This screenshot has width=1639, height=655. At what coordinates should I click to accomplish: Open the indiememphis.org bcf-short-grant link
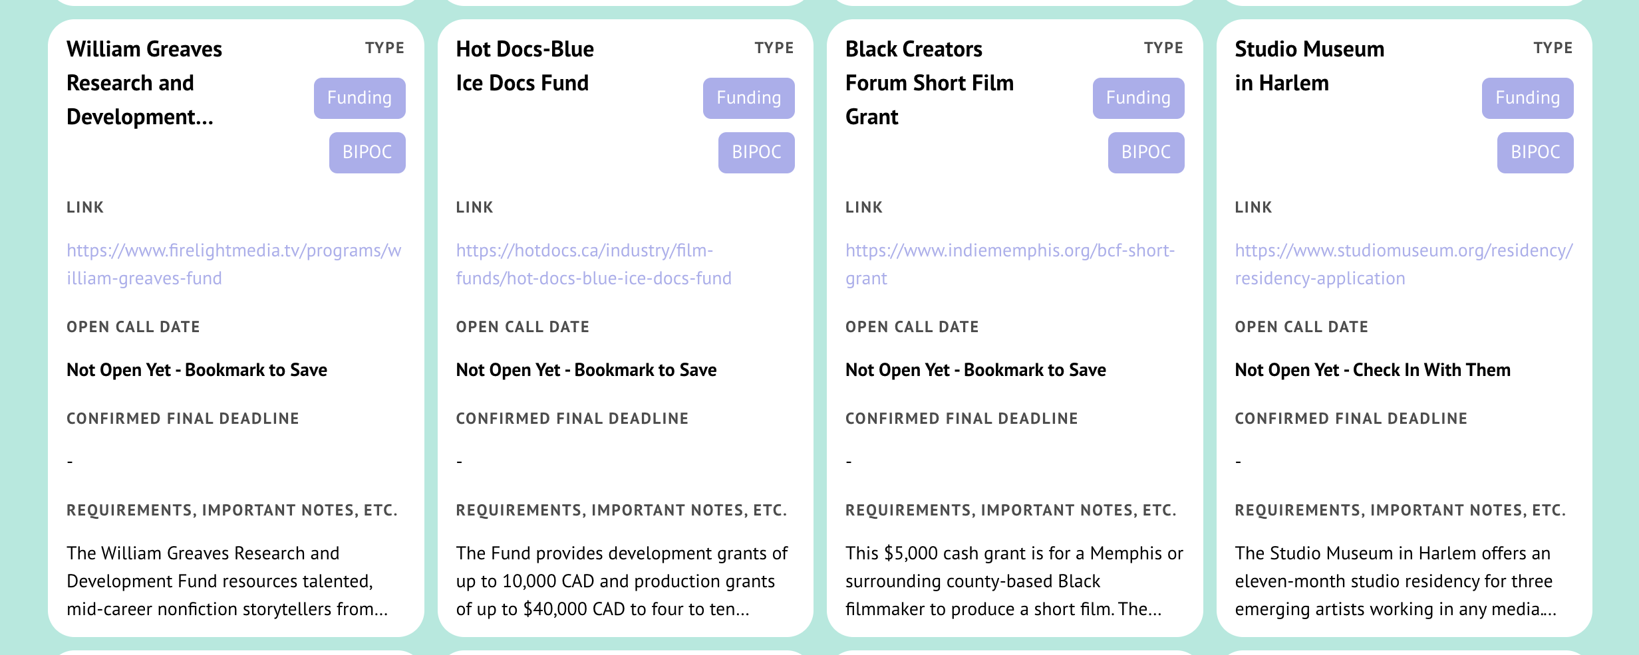pyautogui.click(x=1010, y=264)
